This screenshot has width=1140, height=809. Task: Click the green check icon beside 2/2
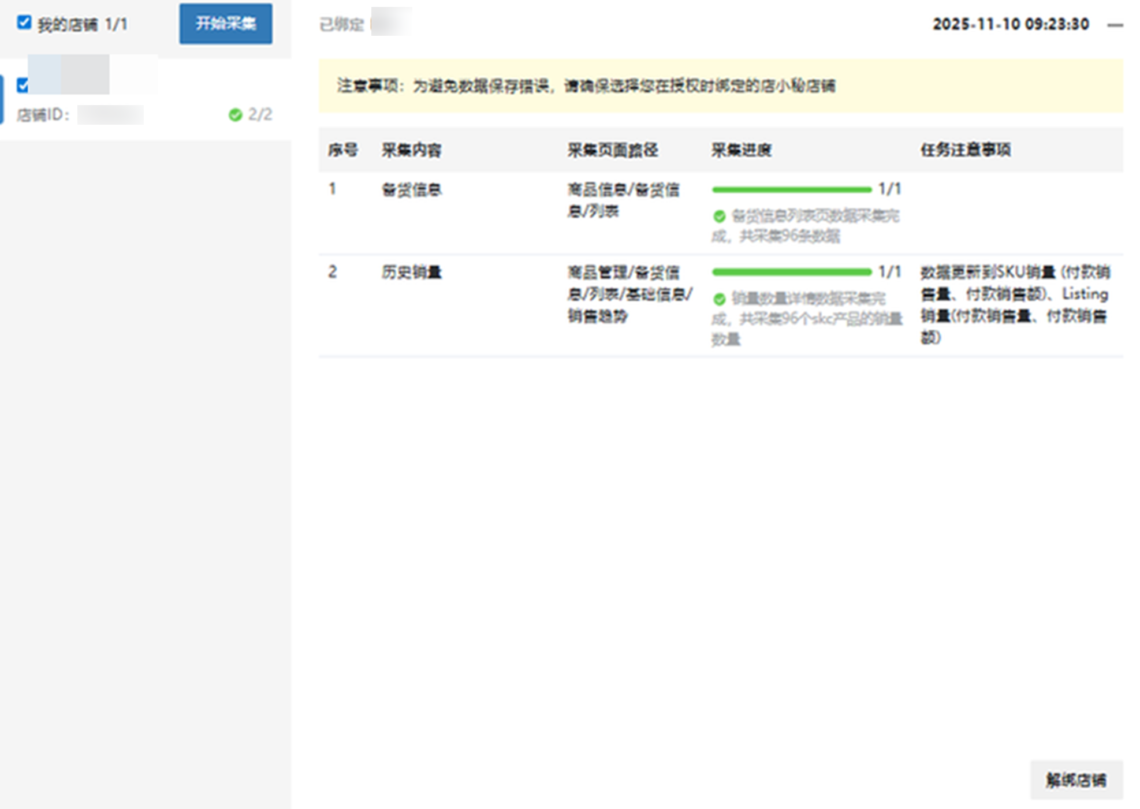coord(235,115)
